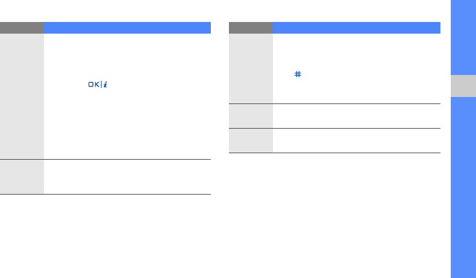
Task: Click the left table's dark gray header cell
Action: pos(22,28)
